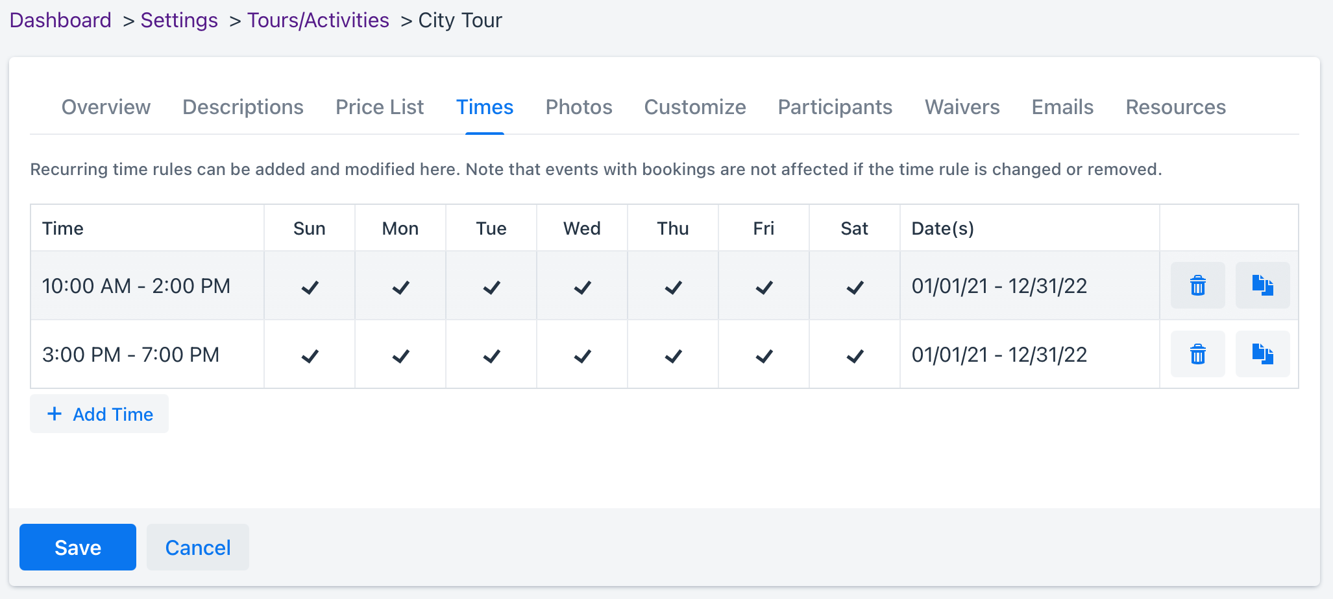Toggle Wednesday check for 3:00 PM - 7:00 PM
Image resolution: width=1333 pixels, height=599 pixels.
click(x=582, y=355)
